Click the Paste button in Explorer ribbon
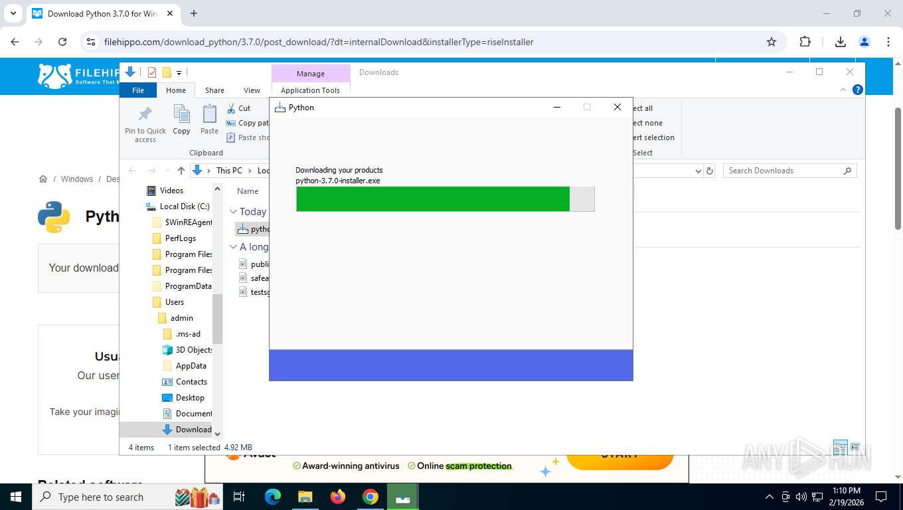This screenshot has width=903, height=510. click(209, 120)
